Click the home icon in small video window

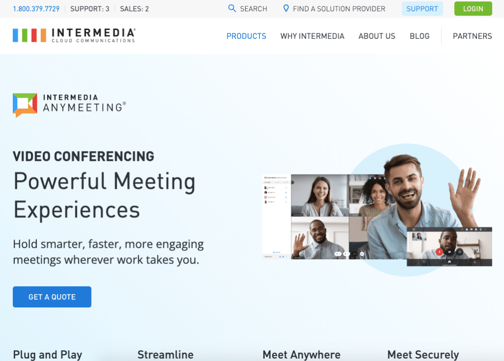pyautogui.click(x=449, y=262)
